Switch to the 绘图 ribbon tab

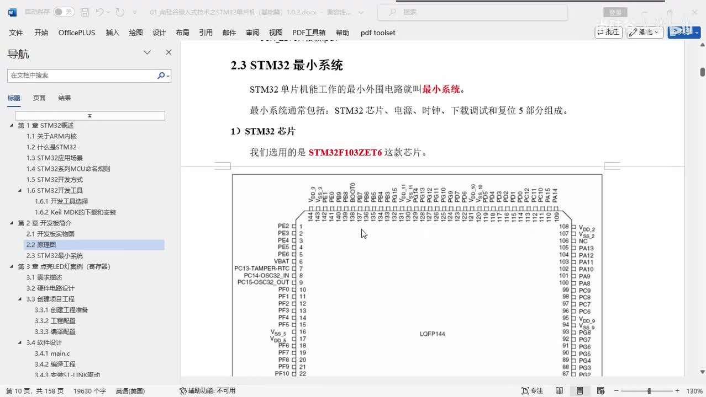(x=136, y=33)
